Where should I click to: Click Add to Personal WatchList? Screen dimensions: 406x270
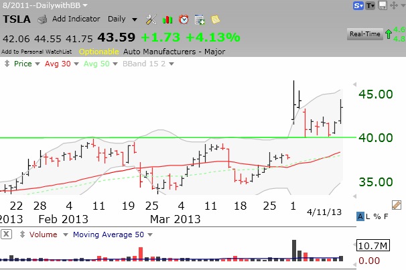(x=36, y=52)
